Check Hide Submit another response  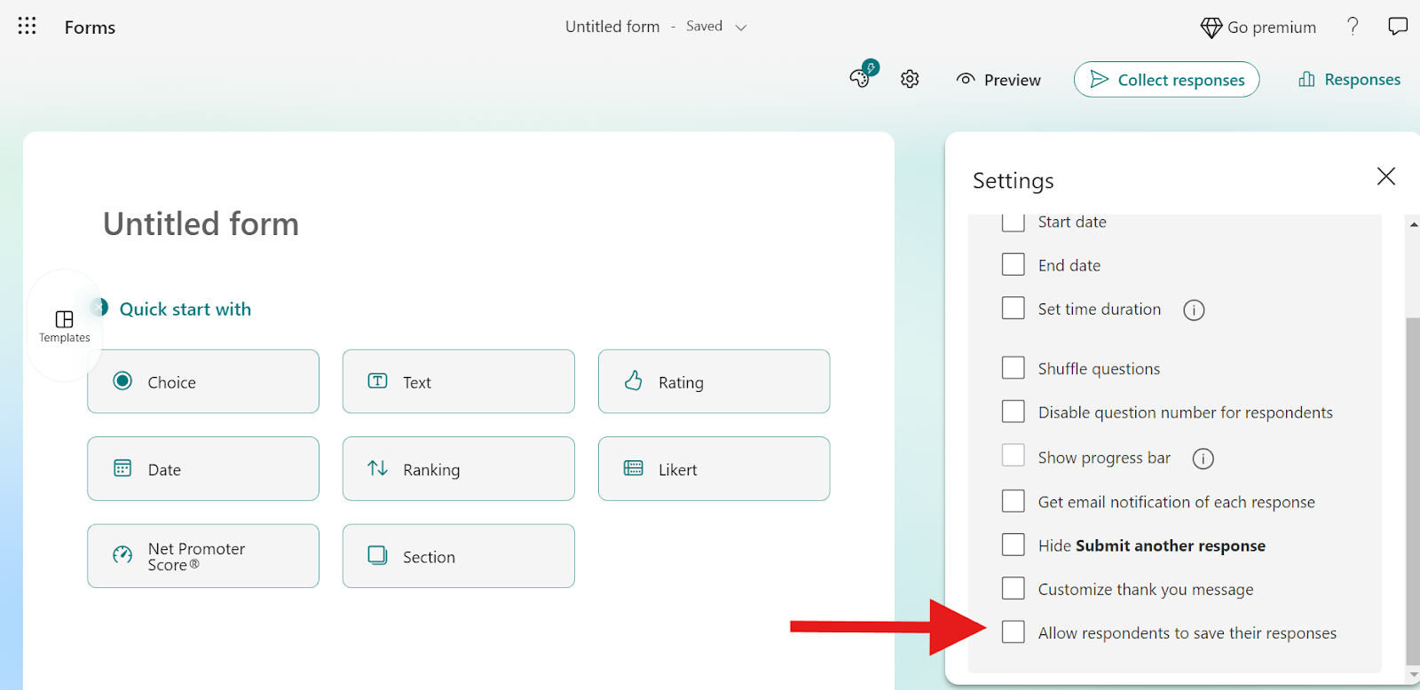[x=1013, y=545]
